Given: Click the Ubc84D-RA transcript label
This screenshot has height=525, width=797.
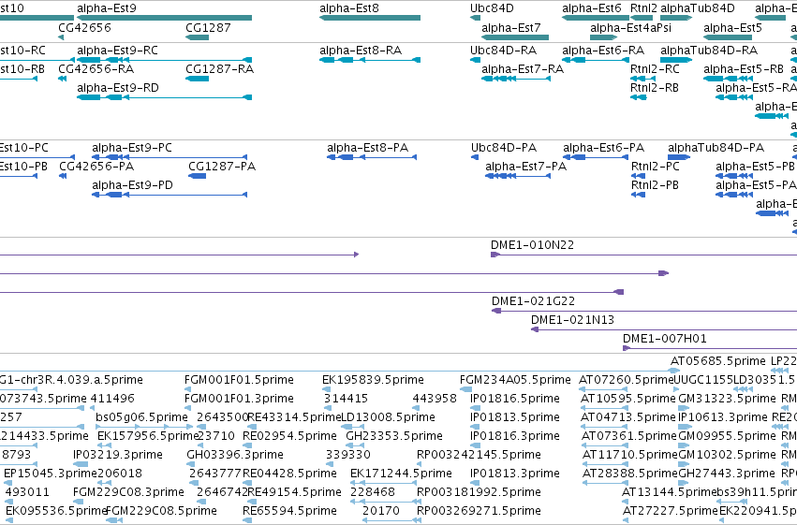Looking at the screenshot, I should (503, 51).
